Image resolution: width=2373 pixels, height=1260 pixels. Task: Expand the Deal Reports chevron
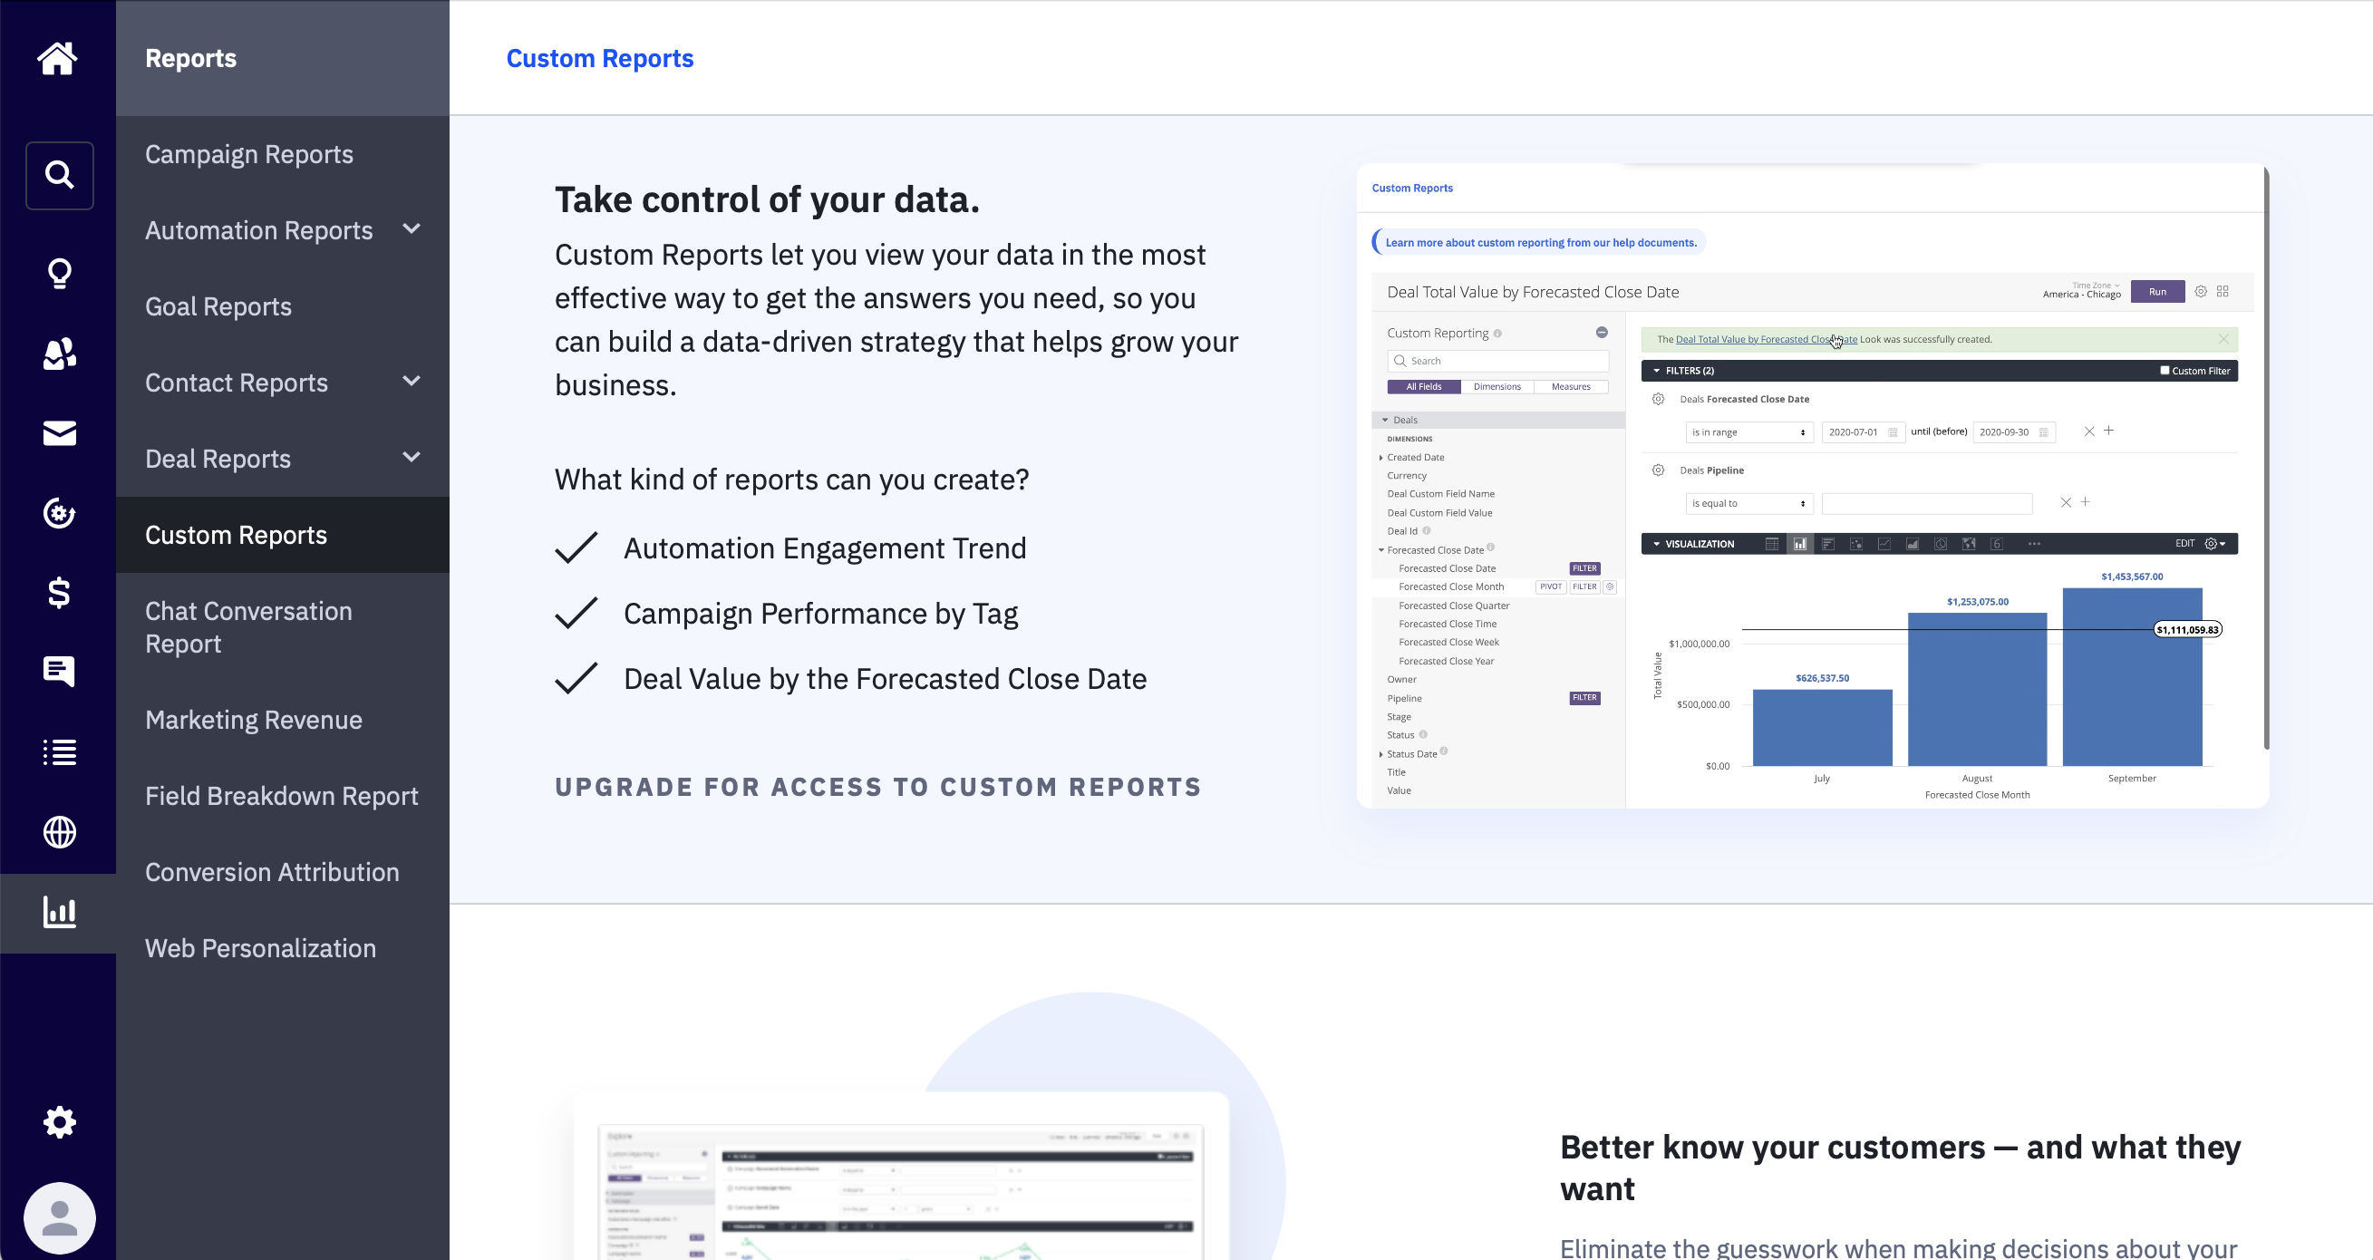click(412, 457)
